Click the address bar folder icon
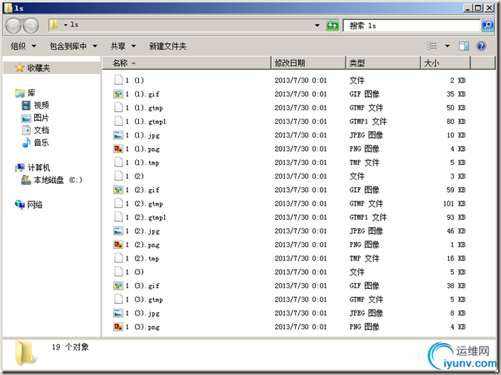Screen dimensions: 501x375 coord(54,25)
